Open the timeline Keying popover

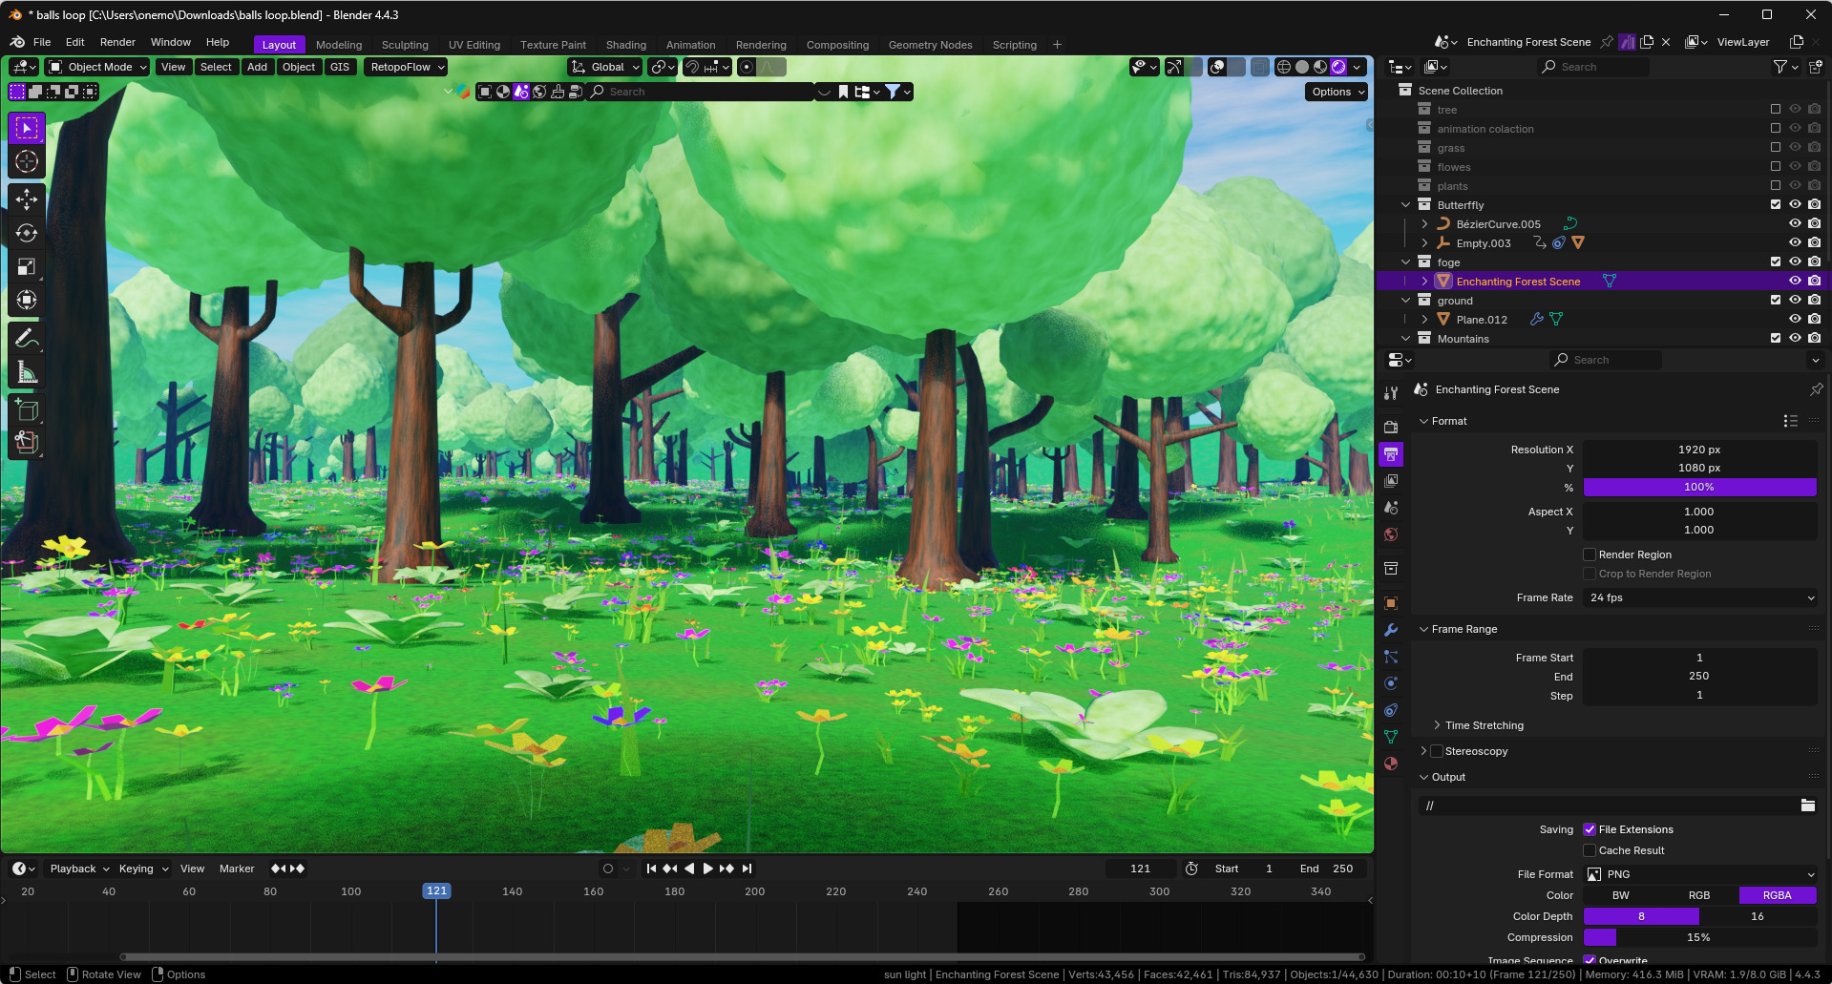pyautogui.click(x=143, y=869)
